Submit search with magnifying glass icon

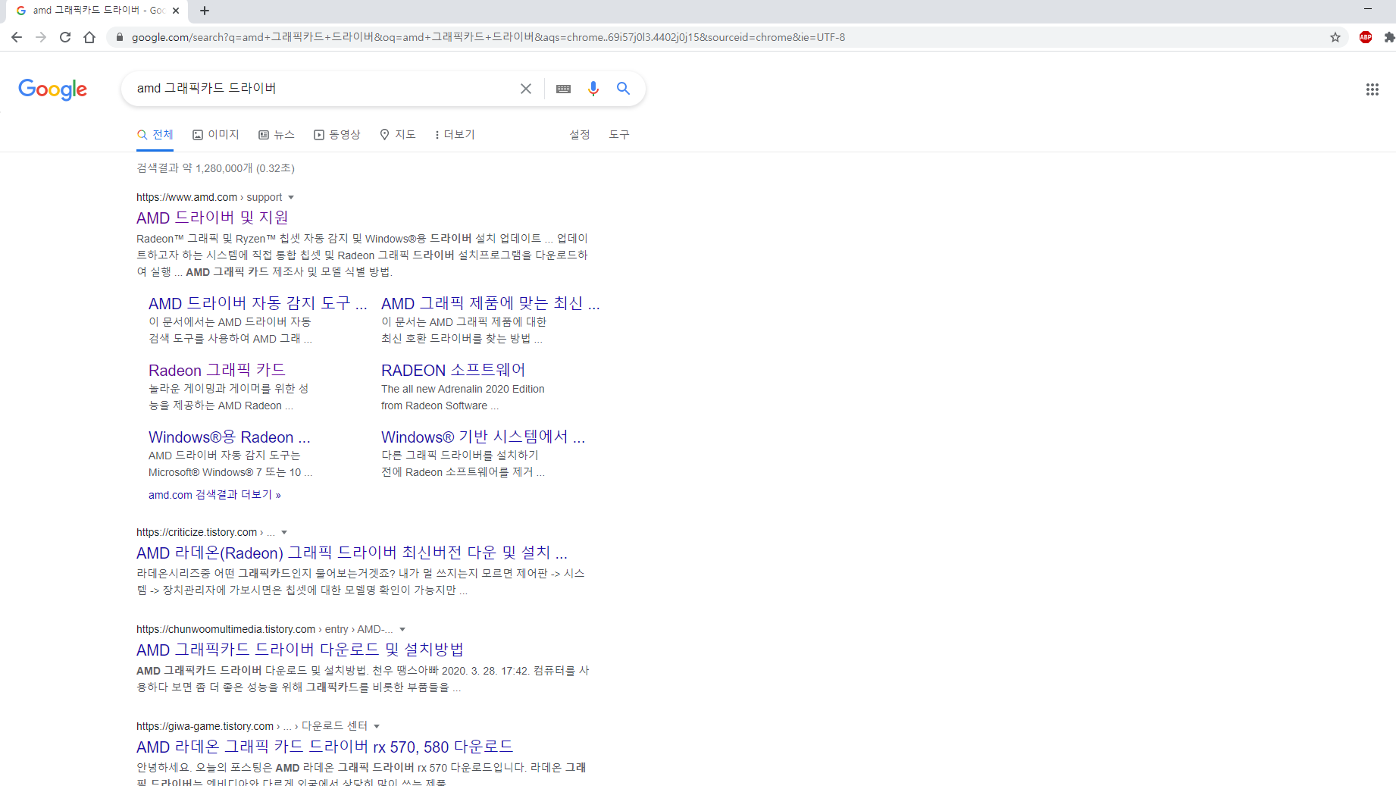(x=623, y=89)
